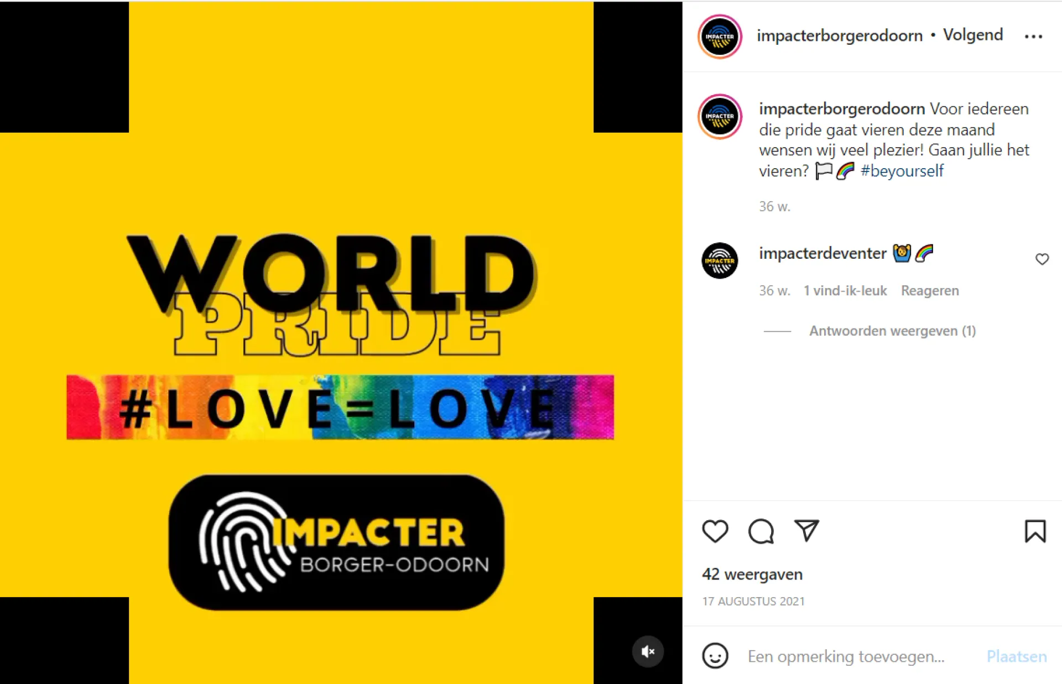Viewport: 1062px width, 684px height.
Task: Open impacterborgerodoorn header profile picture
Action: coord(720,36)
